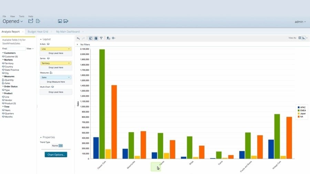The width and height of the screenshot is (310, 174).
Task: Open the gear options icon in report toolbar
Action: tap(113, 38)
